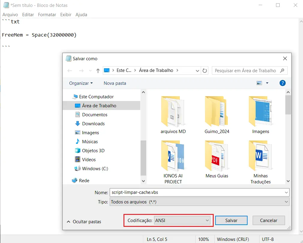Image resolution: width=303 pixels, height=243 pixels.
Task: Open the address bar history dropdown arrow
Action: click(198, 71)
